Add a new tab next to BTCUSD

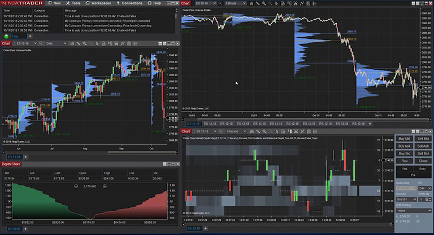click(25, 229)
